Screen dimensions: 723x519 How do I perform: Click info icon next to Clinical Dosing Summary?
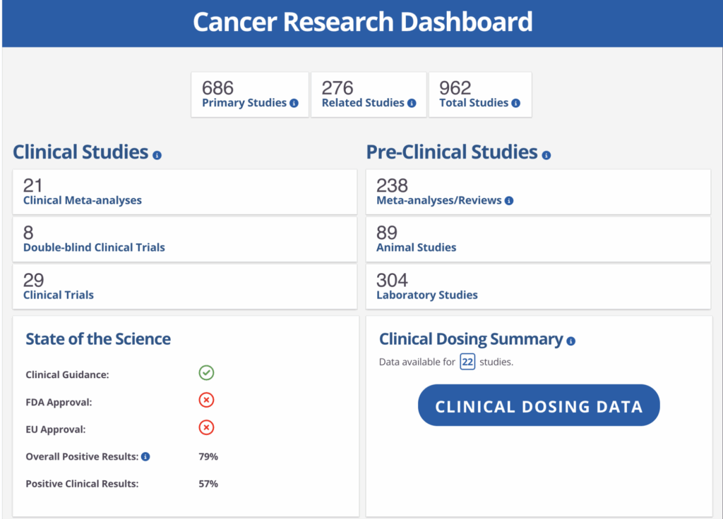click(570, 341)
